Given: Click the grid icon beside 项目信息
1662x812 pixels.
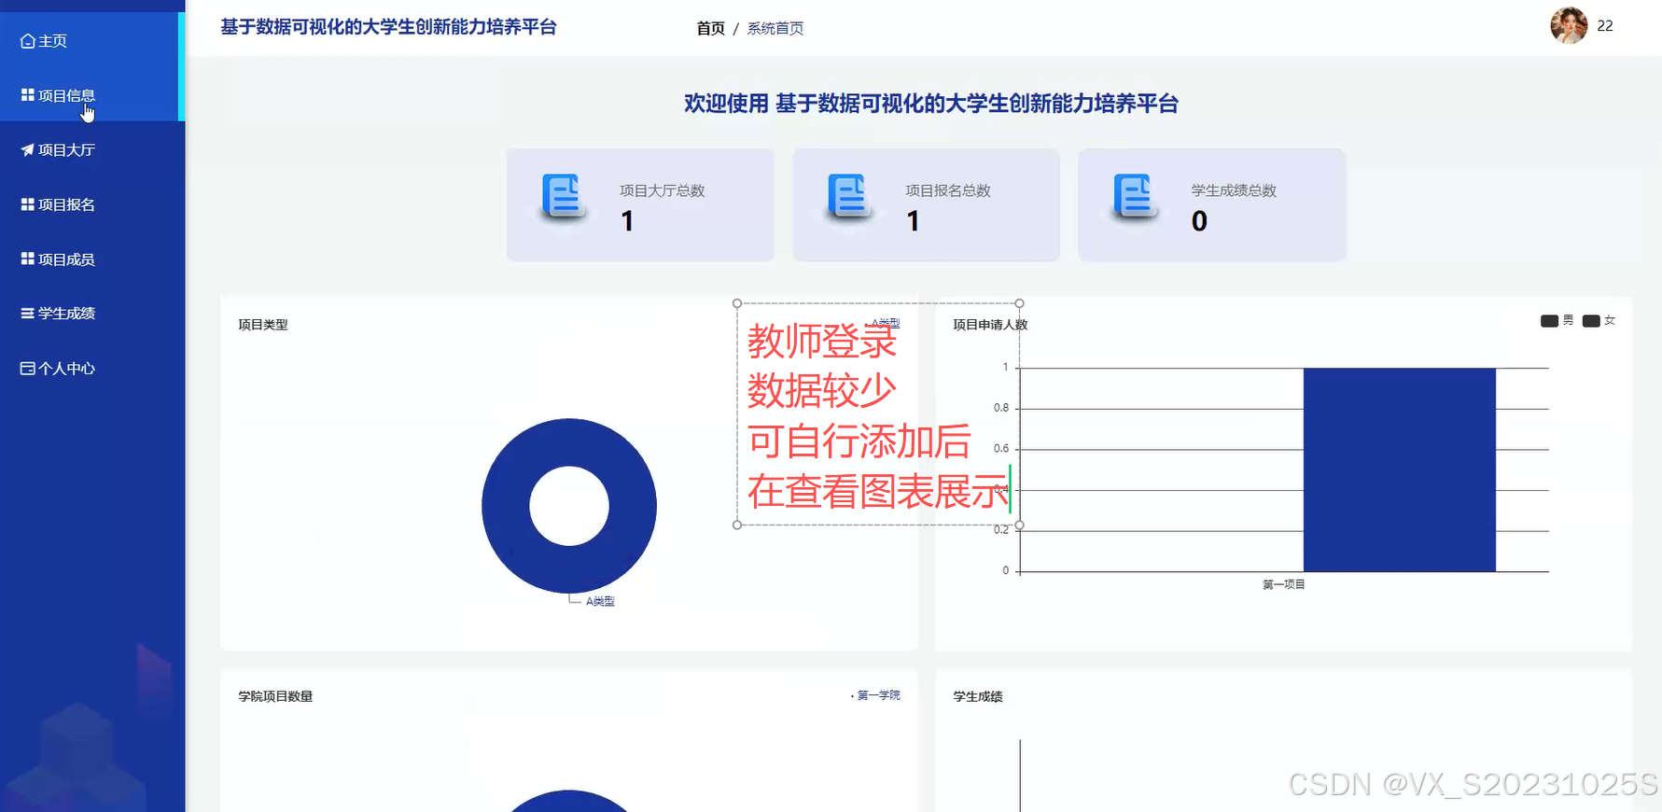Looking at the screenshot, I should (28, 95).
